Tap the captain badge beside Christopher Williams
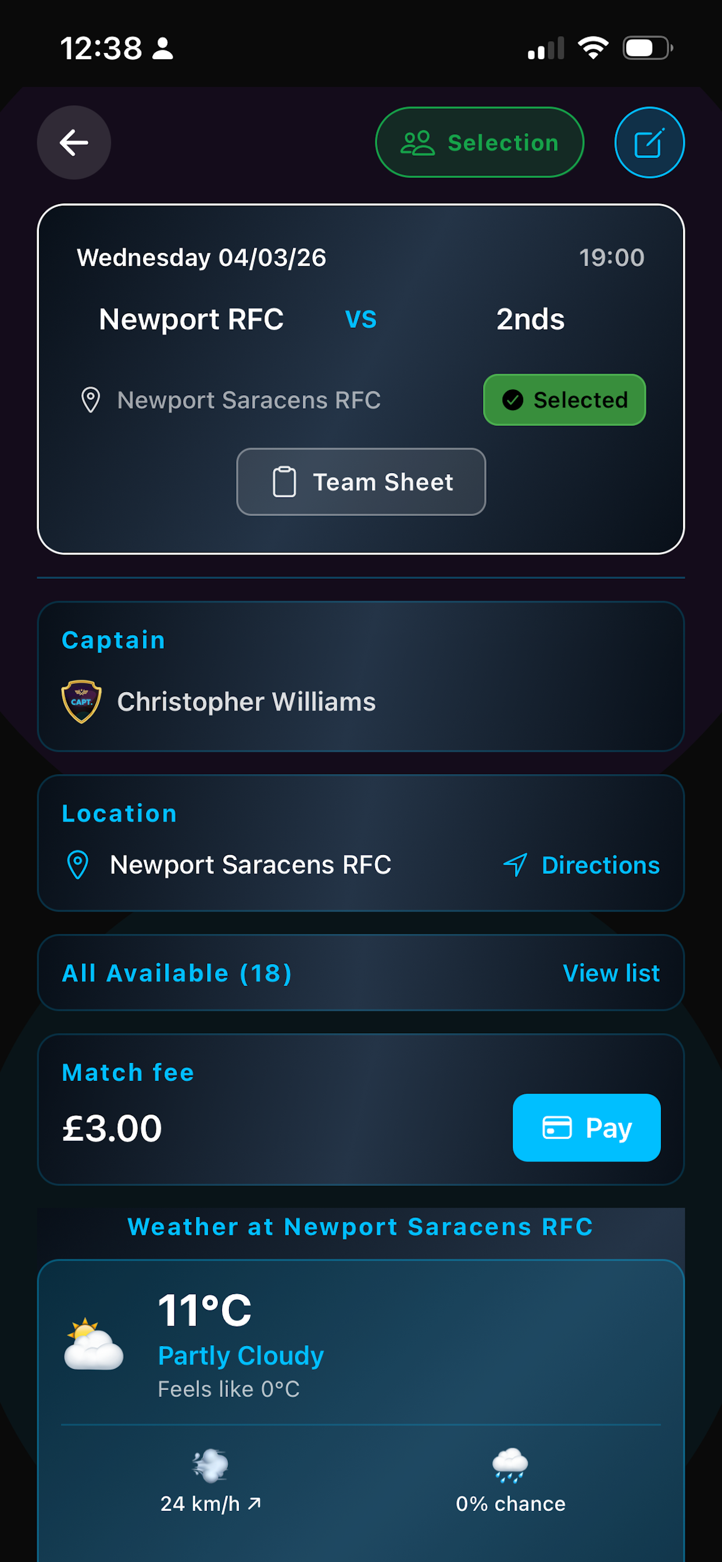 (x=81, y=701)
